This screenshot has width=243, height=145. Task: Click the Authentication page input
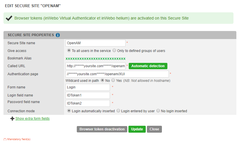pos(117,74)
